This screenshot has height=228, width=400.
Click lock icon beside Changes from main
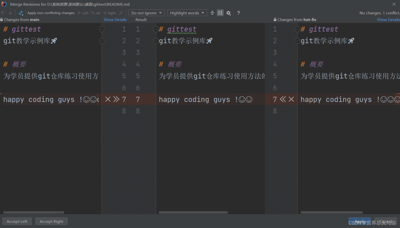(2, 19)
